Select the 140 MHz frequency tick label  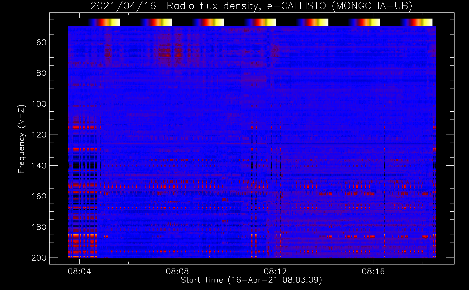tap(39, 166)
